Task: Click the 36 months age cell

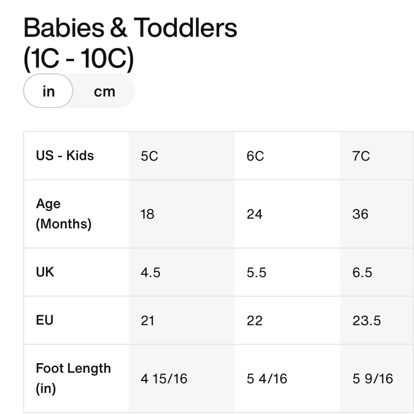Action: tap(377, 214)
